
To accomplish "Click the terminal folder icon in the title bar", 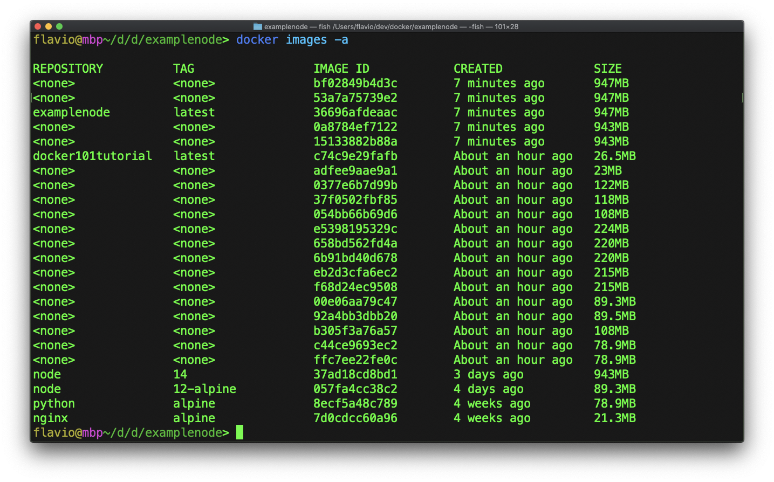I will (x=257, y=26).
